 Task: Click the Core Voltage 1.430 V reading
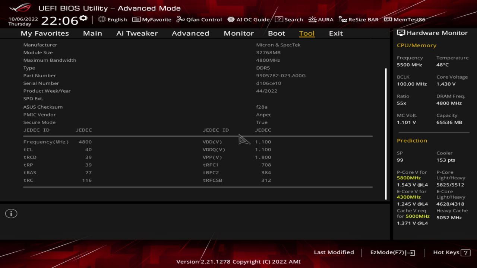pos(446,84)
